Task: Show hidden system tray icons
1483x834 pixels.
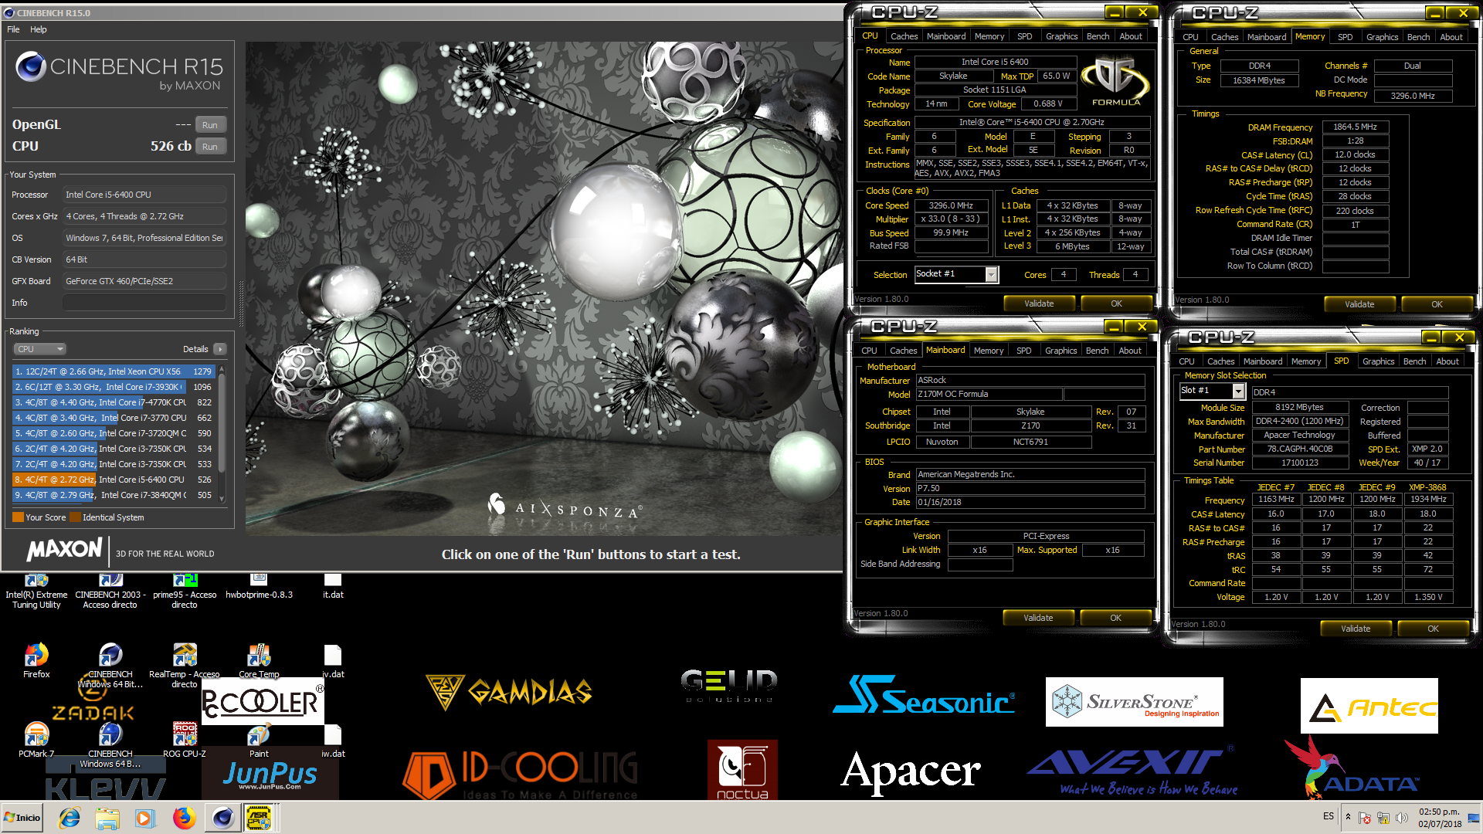Action: pyautogui.click(x=1348, y=817)
